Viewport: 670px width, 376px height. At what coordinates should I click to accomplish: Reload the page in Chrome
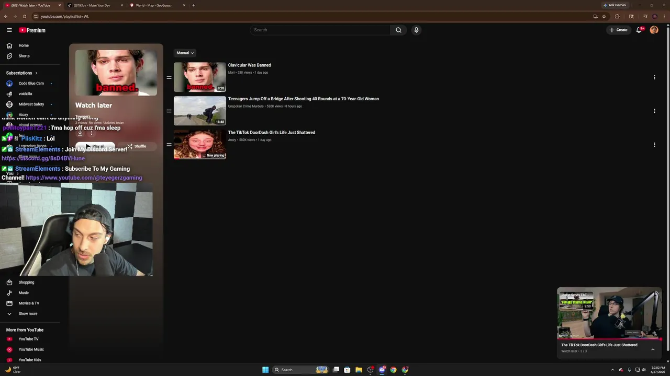[24, 16]
